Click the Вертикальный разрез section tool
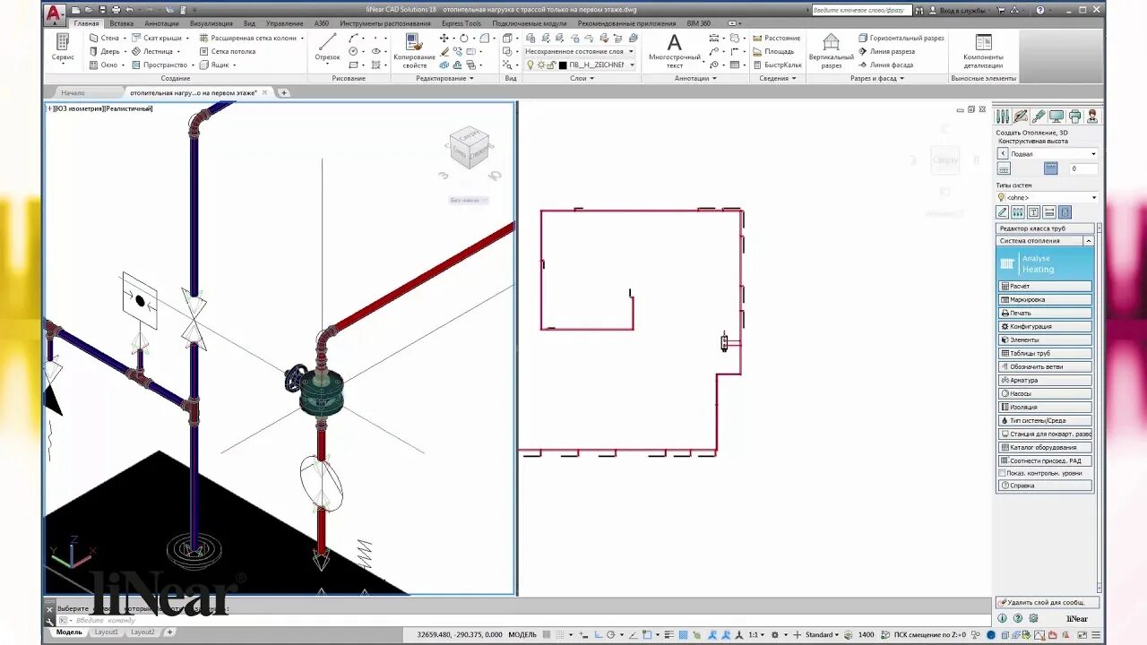The height and width of the screenshot is (645, 1147). pos(832,51)
